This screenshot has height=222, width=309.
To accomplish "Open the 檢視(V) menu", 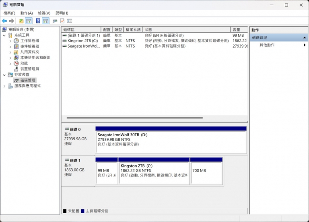I will click(x=44, y=13).
